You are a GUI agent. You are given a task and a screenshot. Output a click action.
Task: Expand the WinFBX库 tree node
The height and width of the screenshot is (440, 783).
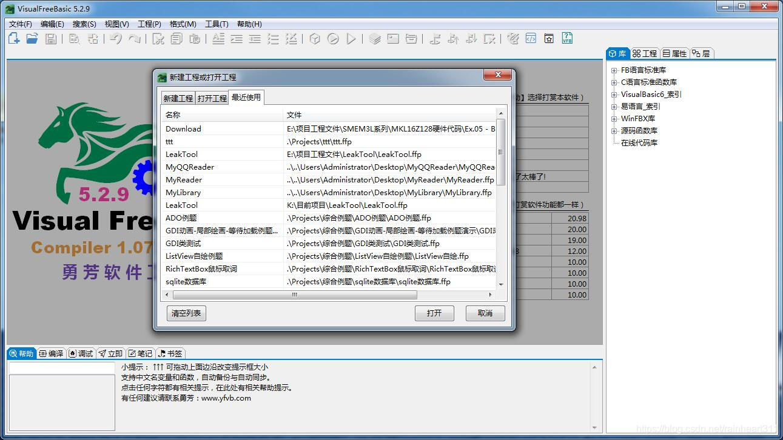point(614,118)
